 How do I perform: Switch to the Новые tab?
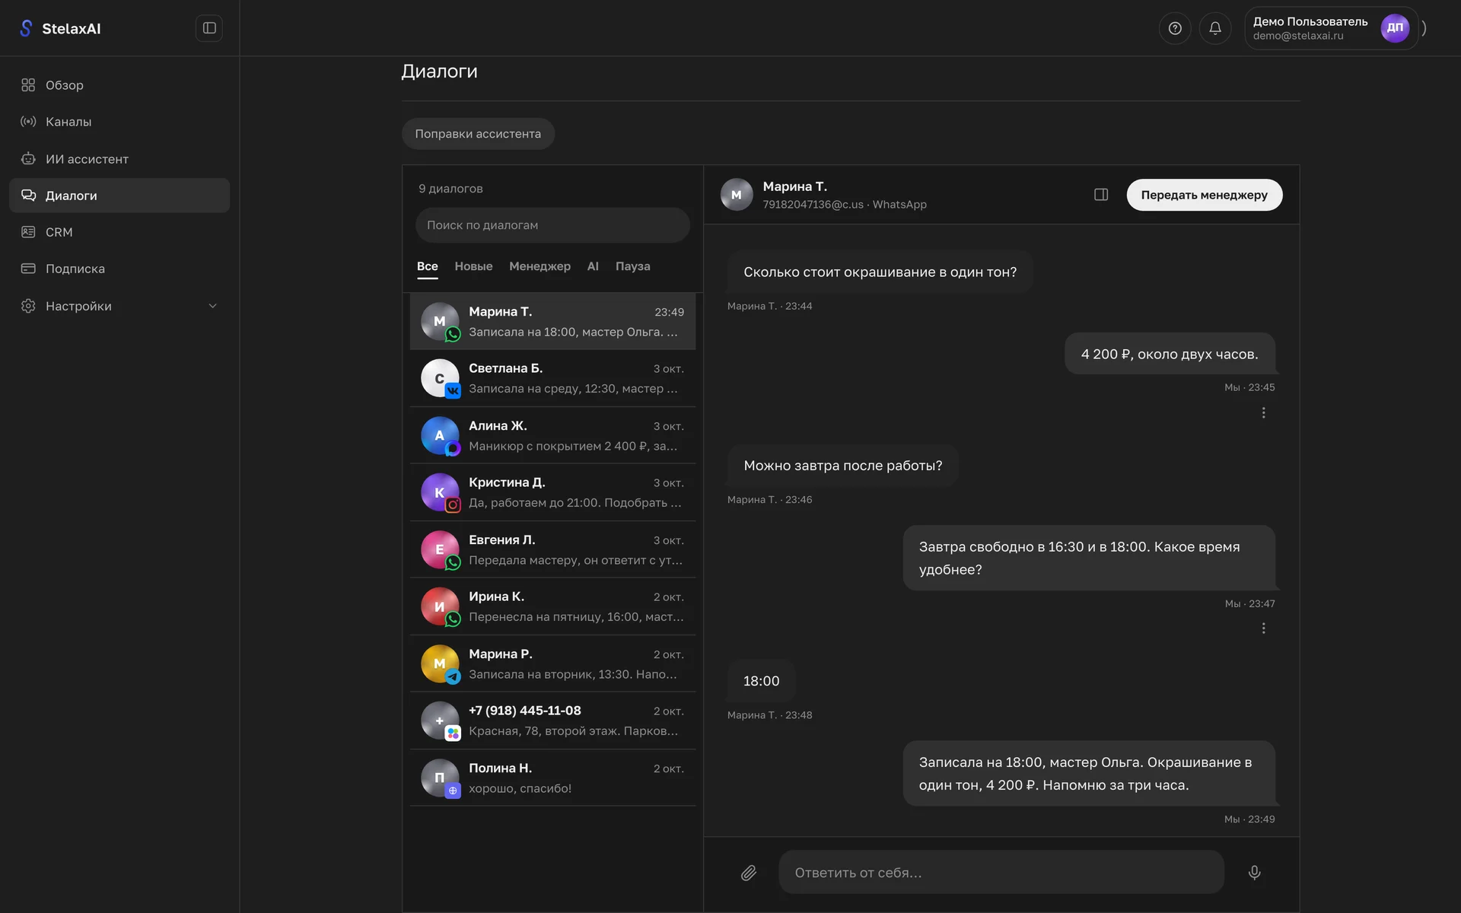pyautogui.click(x=473, y=266)
